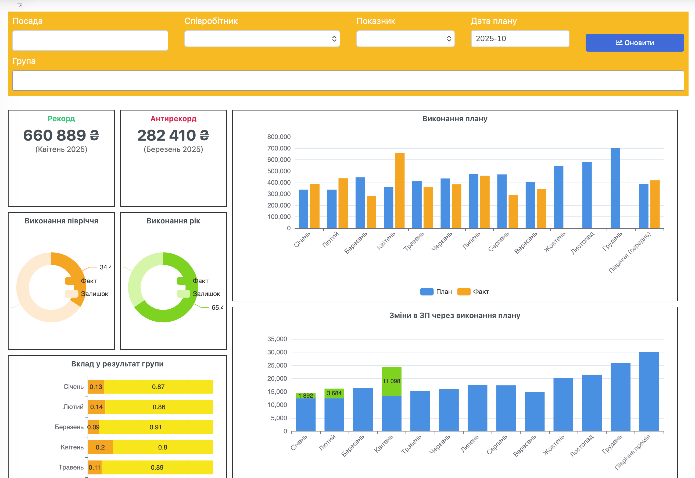
Task: Click the green 3 684 bar segment
Action: (334, 393)
